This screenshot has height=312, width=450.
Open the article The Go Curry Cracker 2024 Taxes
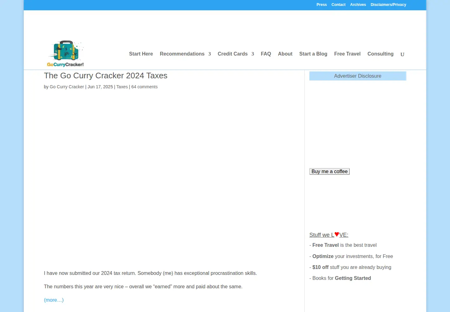[x=106, y=76]
